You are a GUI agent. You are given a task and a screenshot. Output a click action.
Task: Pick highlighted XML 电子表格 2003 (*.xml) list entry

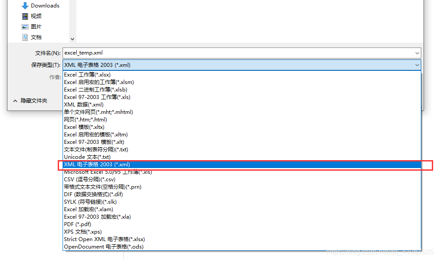[x=242, y=165]
